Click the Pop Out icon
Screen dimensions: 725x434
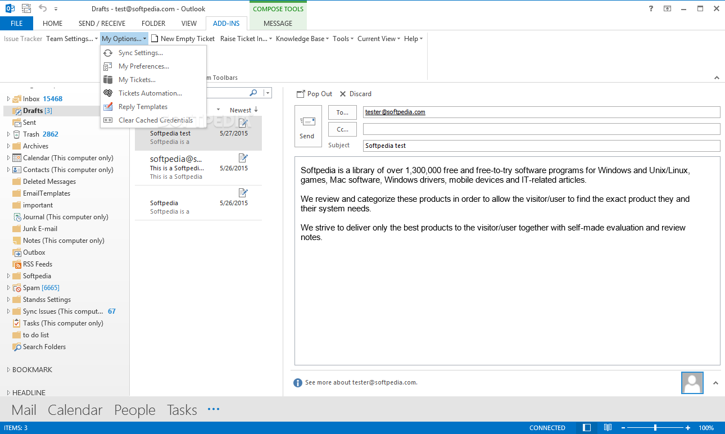[x=301, y=94]
